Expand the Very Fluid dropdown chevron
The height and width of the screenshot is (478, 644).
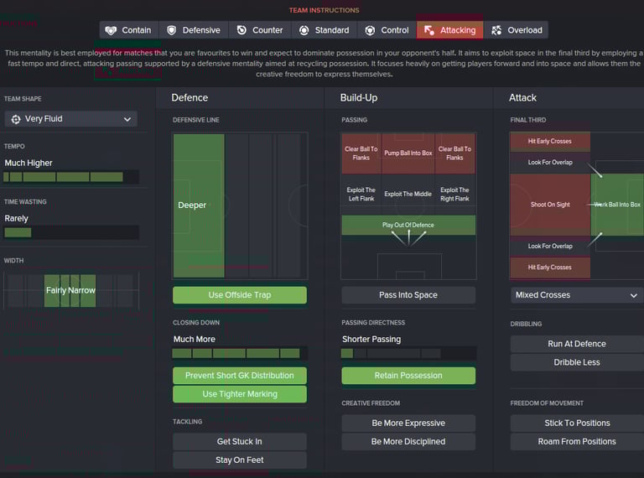pyautogui.click(x=127, y=119)
